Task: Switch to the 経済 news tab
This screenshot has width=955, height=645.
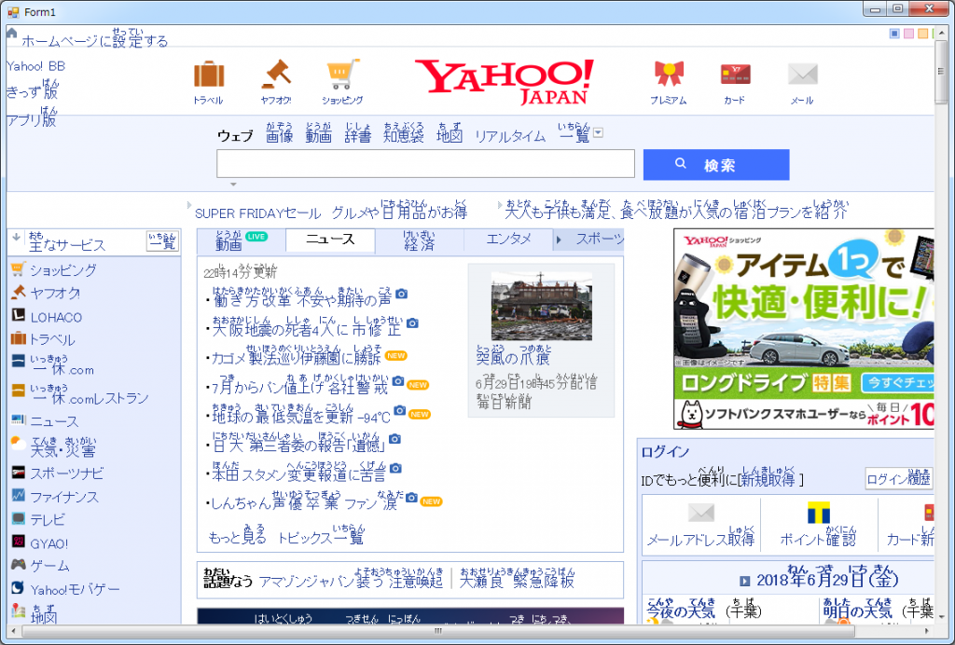Action: 419,242
